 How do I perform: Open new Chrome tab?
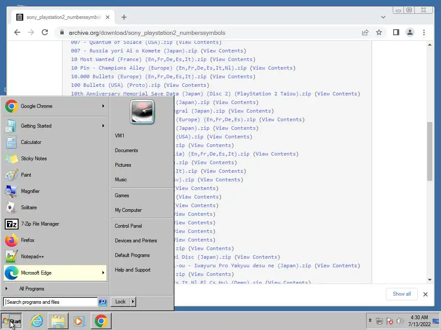124,17
